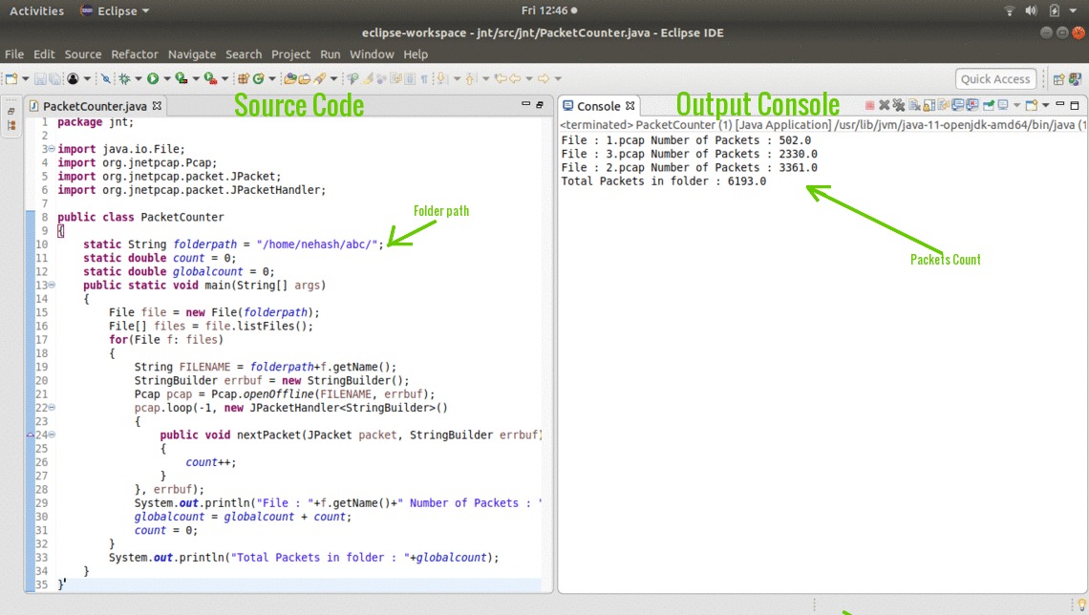Click the New Java Class icon
The height and width of the screenshot is (615, 1089).
pyautogui.click(x=258, y=79)
